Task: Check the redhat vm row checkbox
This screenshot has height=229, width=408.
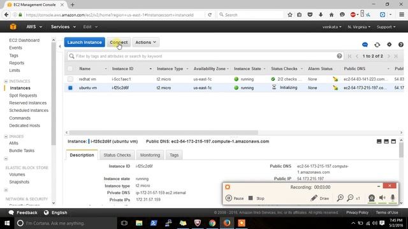Action: pos(70,79)
